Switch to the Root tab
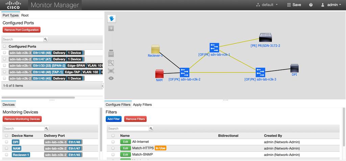 [25, 16]
